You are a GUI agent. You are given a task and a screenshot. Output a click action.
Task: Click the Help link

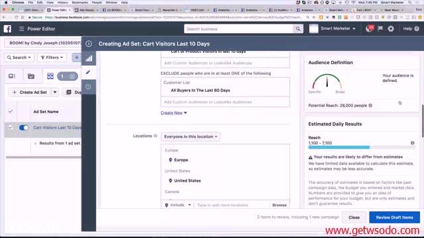(x=407, y=28)
